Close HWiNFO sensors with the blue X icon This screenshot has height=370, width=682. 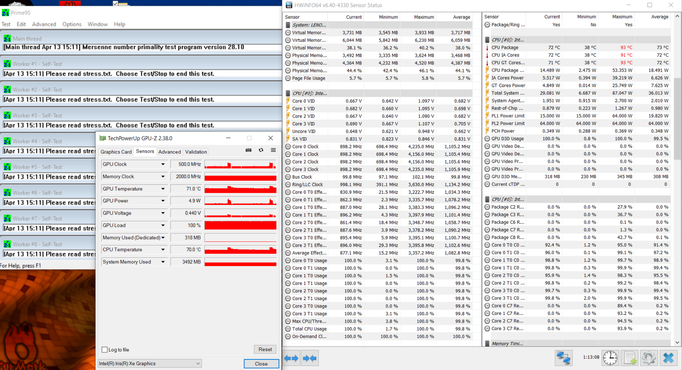669,358
